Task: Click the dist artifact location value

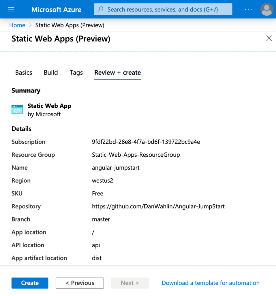Action: (97, 258)
